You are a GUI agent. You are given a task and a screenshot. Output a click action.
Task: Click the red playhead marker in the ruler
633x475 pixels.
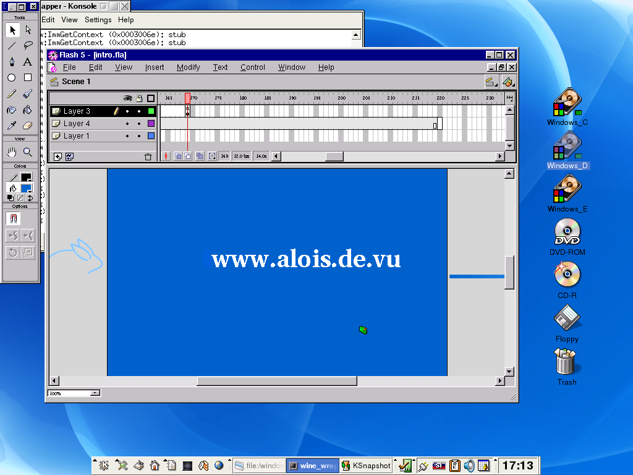coord(188,98)
